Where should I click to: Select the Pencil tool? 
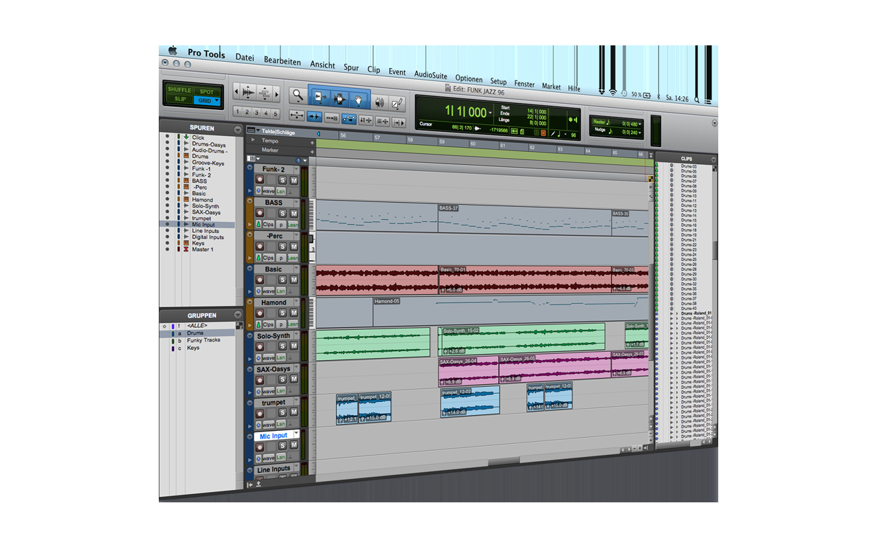397,103
